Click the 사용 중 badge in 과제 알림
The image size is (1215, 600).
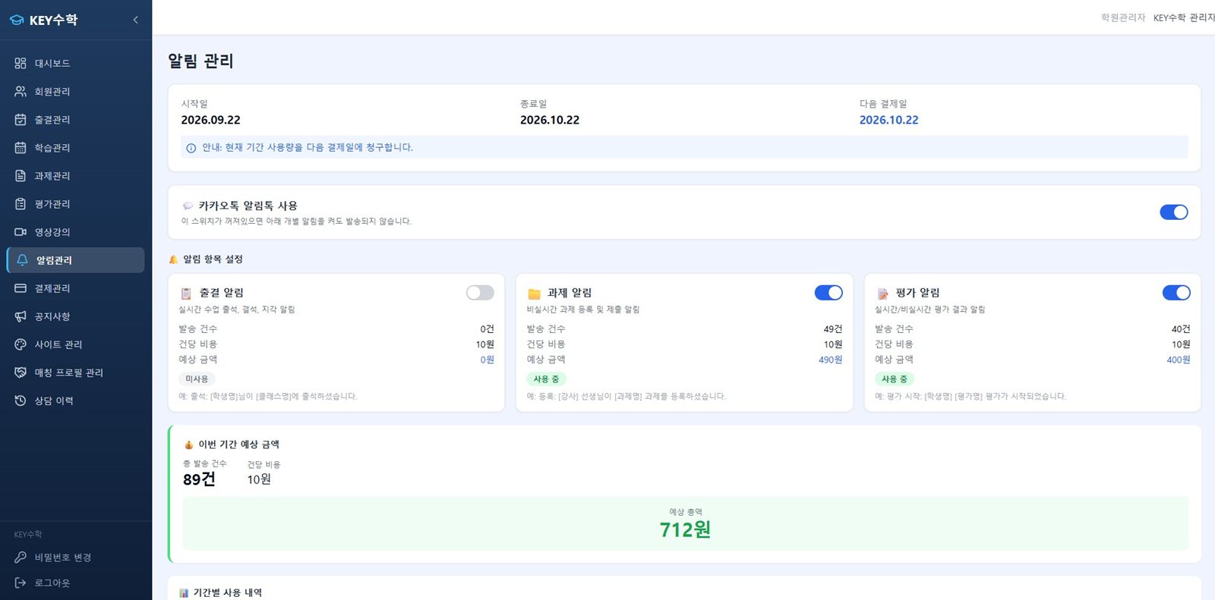(546, 379)
